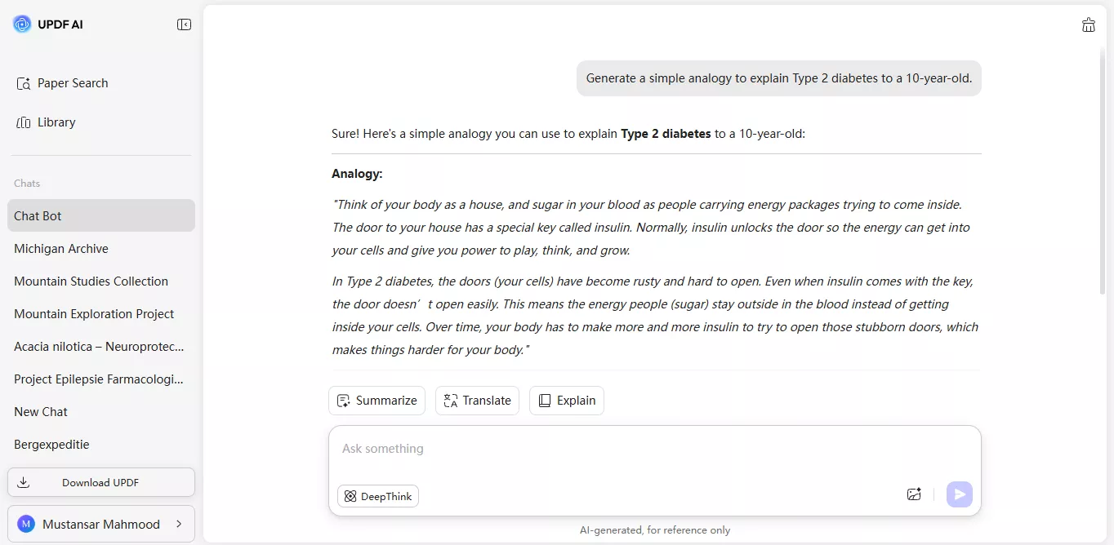1114x545 pixels.
Task: Clear the chat with the broom icon
Action: pos(1089,24)
